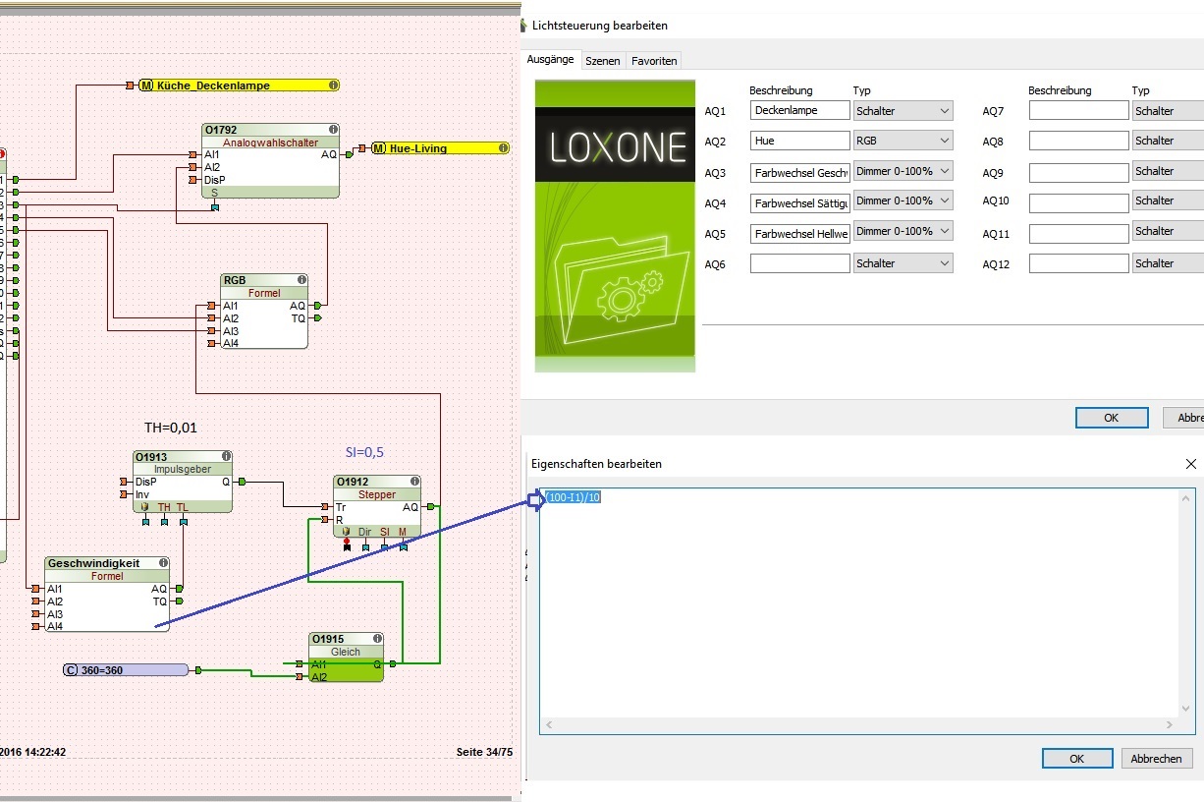
Task: Open the AQ2 RGB type dropdown
Action: [x=903, y=141]
